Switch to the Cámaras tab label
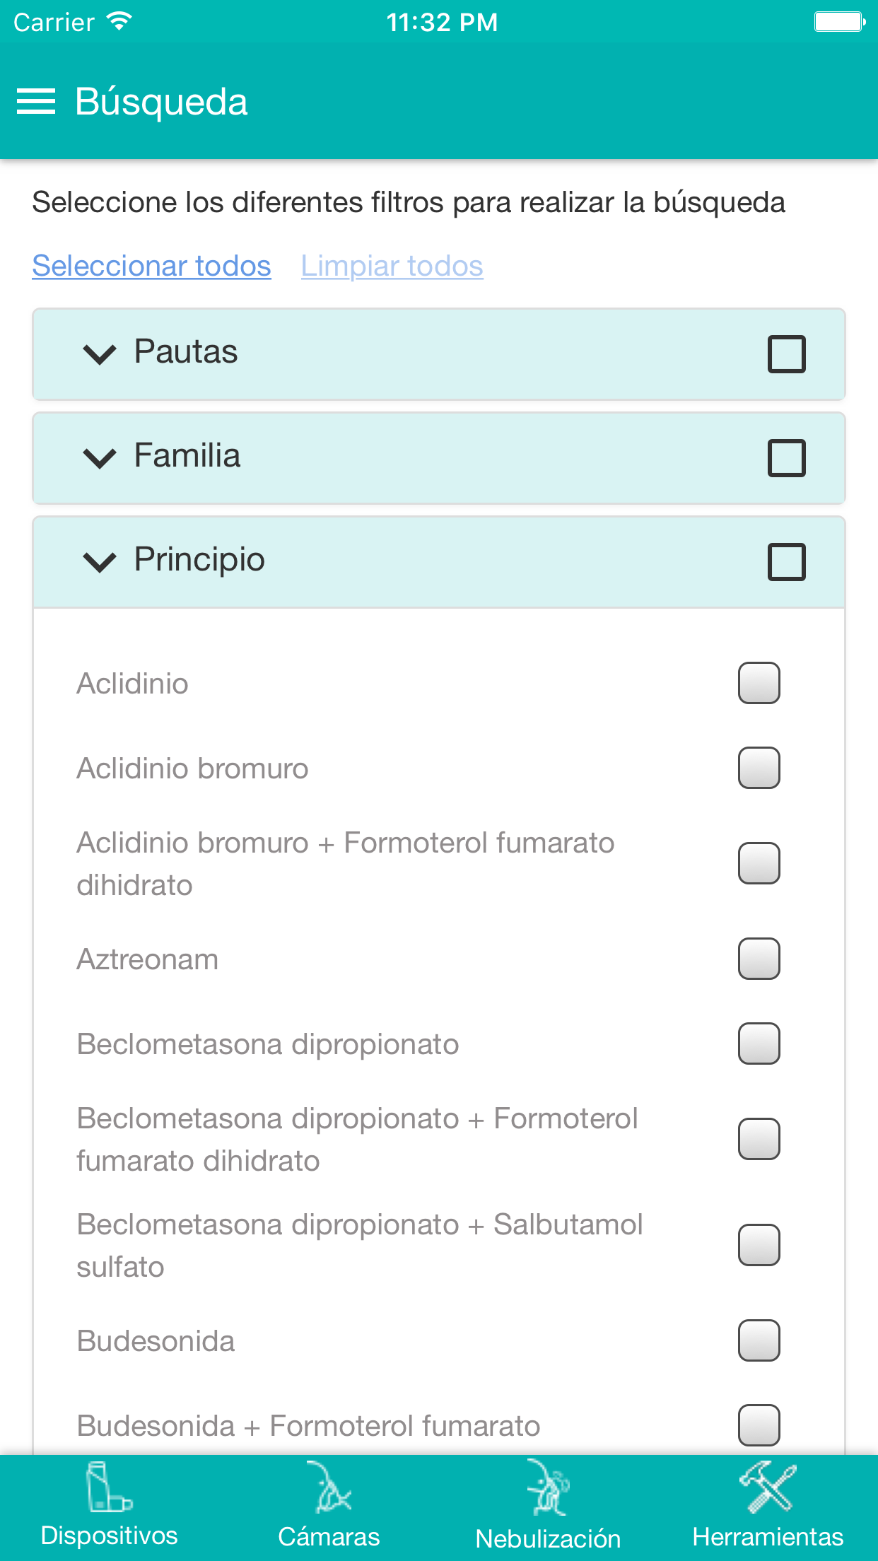 coord(329,1537)
